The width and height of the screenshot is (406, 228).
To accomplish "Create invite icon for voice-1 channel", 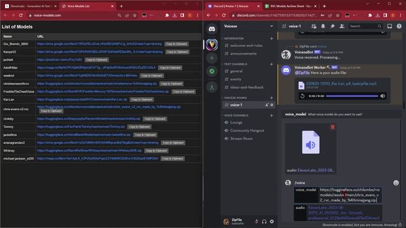I will 266,105.
